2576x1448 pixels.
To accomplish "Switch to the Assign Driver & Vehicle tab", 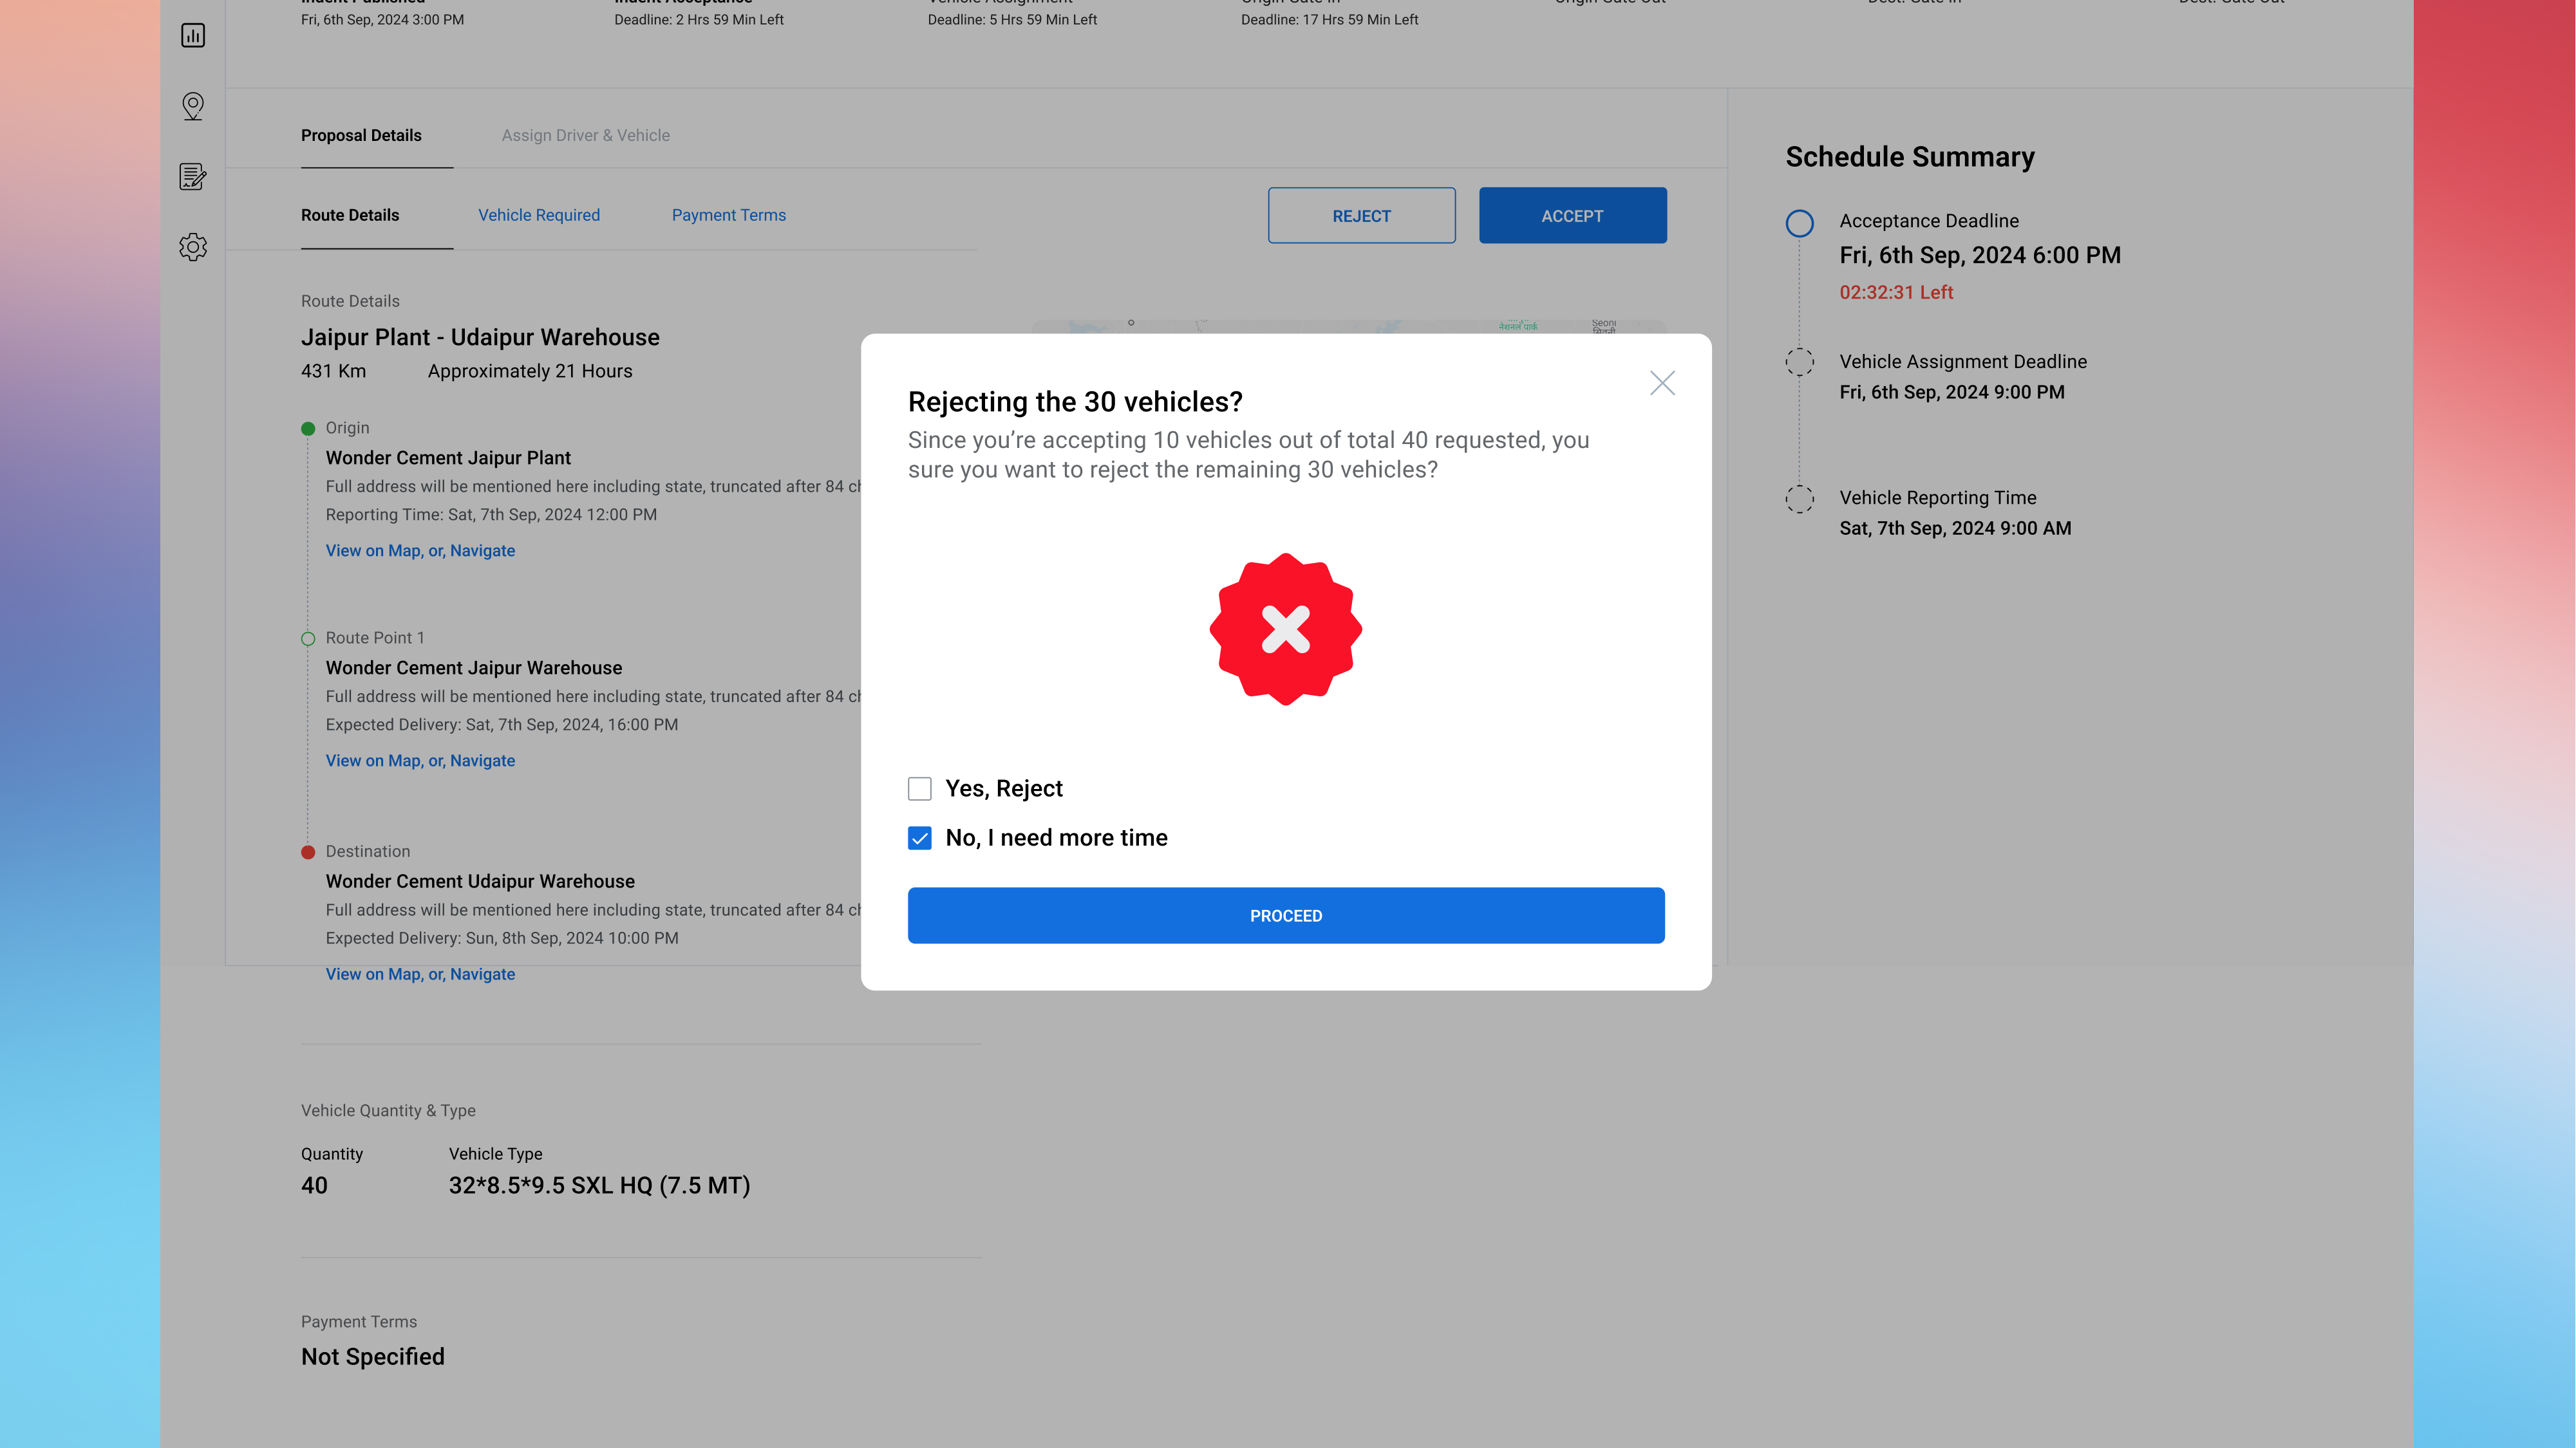I will 586,135.
